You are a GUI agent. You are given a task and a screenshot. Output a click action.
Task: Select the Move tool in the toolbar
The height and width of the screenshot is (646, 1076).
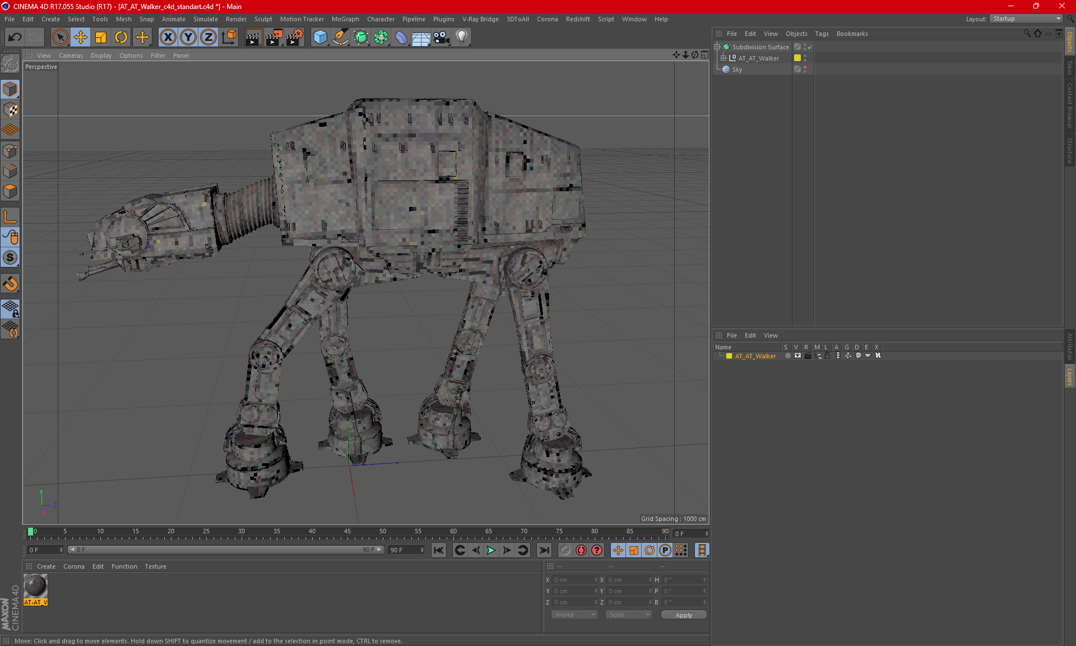coord(81,38)
